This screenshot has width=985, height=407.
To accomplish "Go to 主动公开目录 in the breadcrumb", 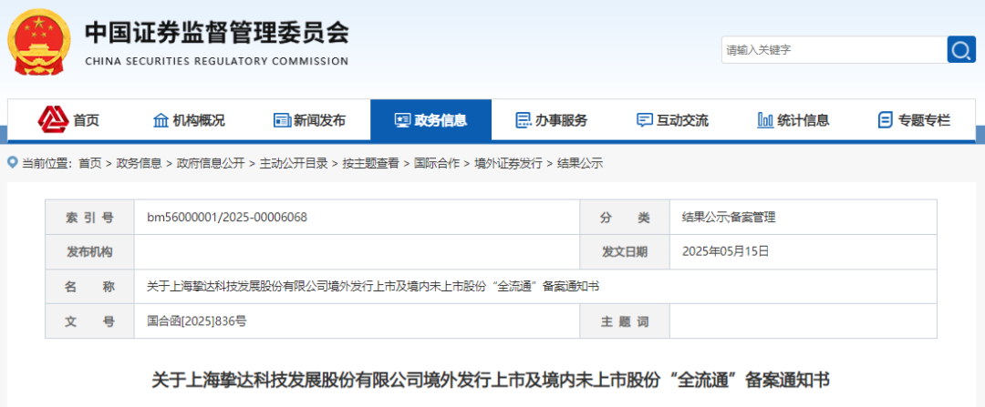I will pyautogui.click(x=294, y=164).
